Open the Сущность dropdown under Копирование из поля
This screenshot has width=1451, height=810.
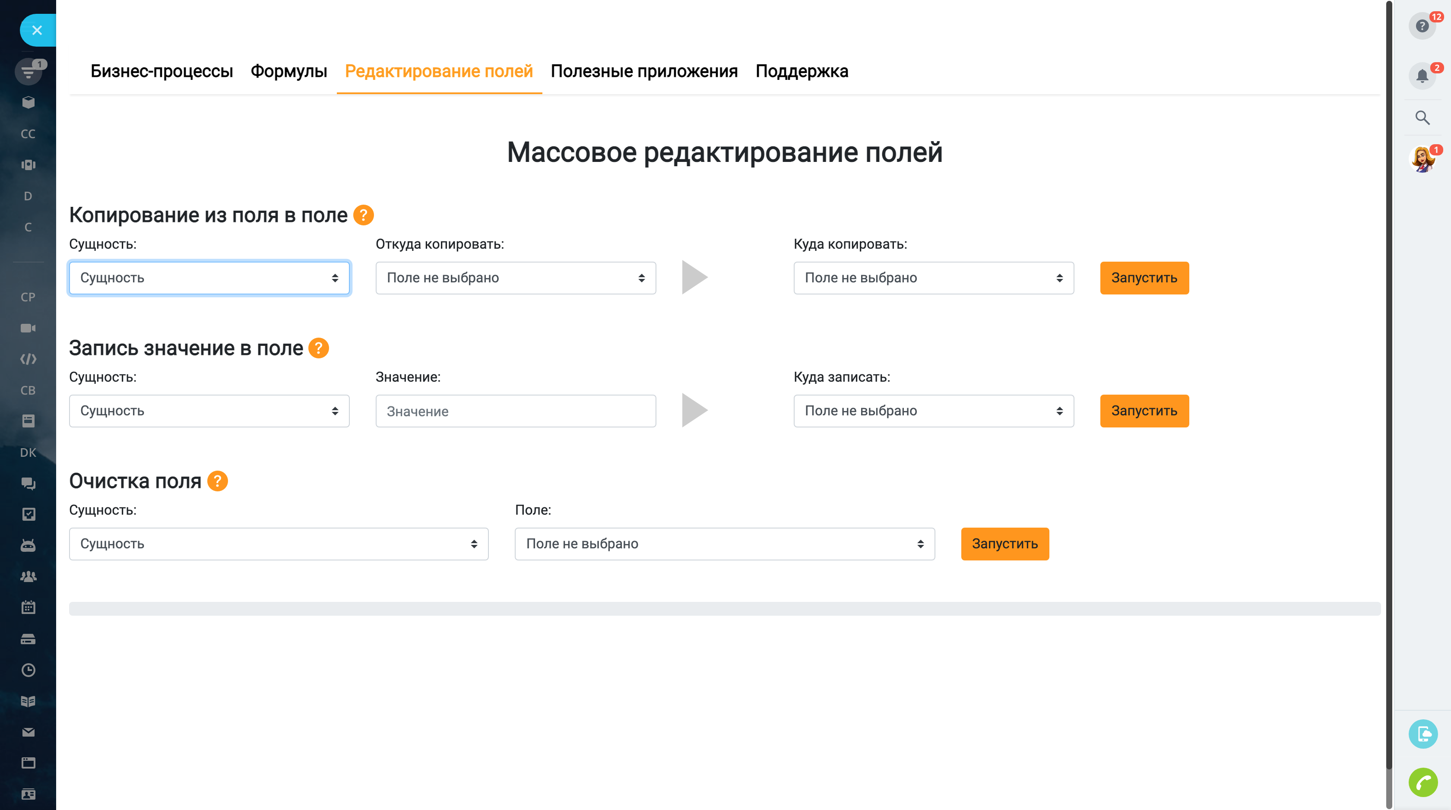pyautogui.click(x=209, y=278)
